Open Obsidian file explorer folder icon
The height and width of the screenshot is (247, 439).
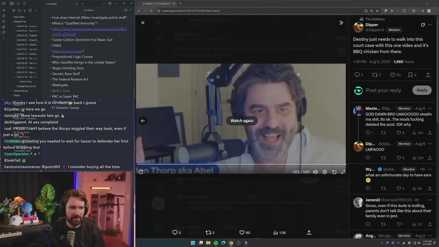(12, 3)
